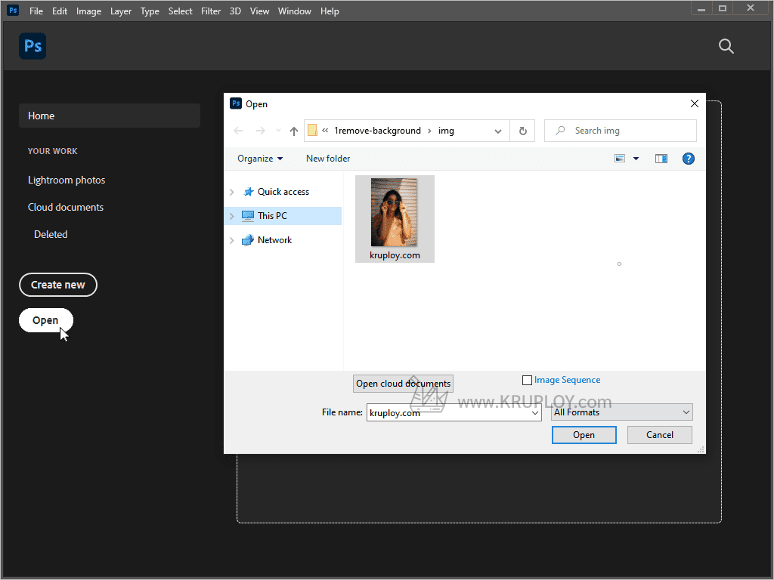The width and height of the screenshot is (774, 580).
Task: Confirm with the dialog Open button
Action: (584, 435)
